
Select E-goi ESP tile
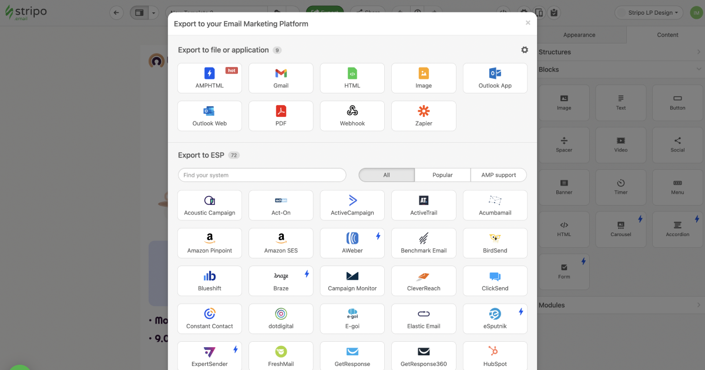352,319
